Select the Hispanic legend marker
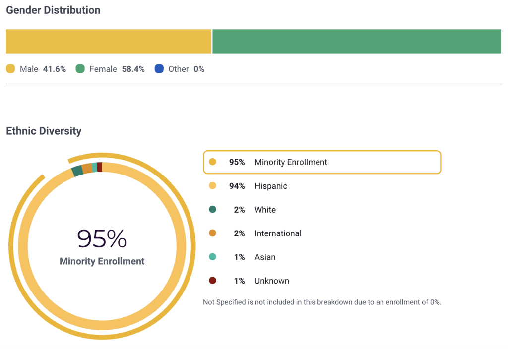The image size is (508, 349). 212,186
